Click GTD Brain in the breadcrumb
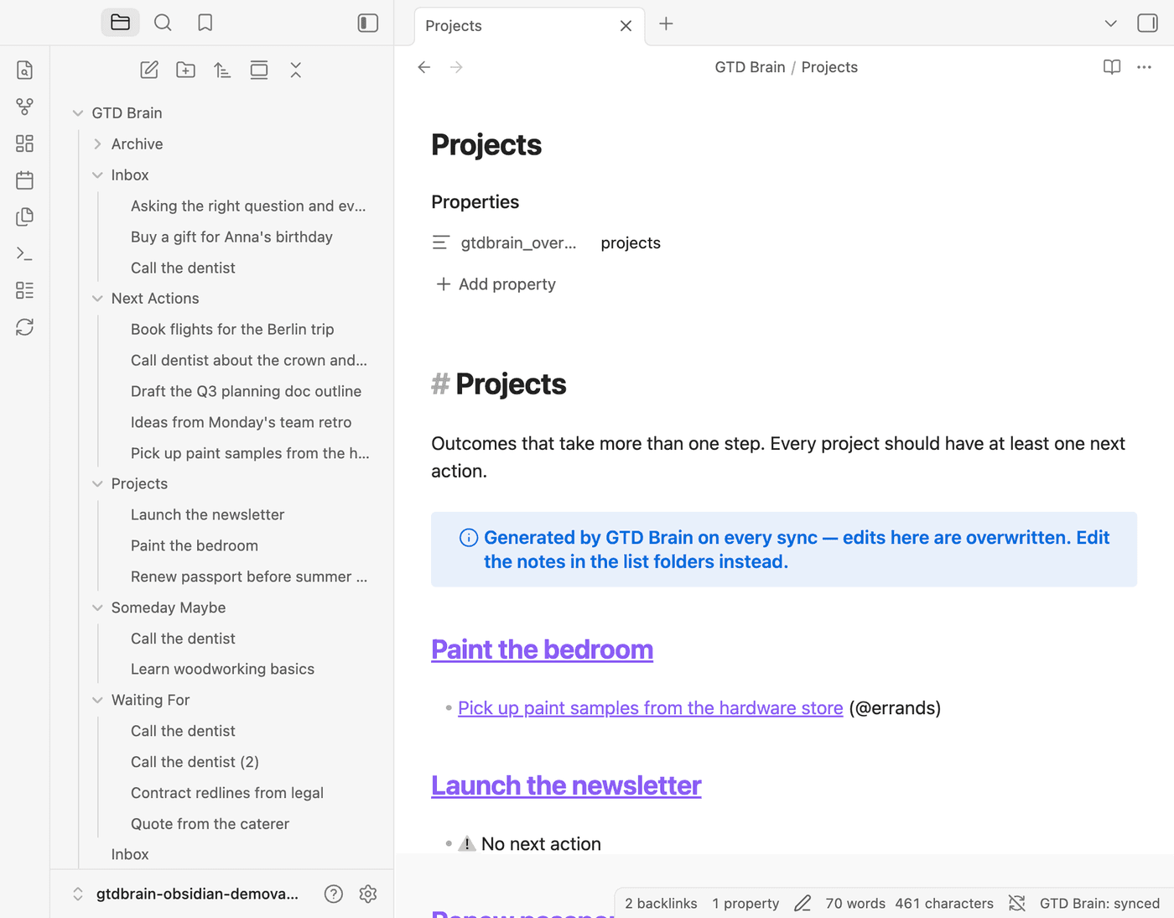This screenshot has width=1174, height=918. (750, 67)
